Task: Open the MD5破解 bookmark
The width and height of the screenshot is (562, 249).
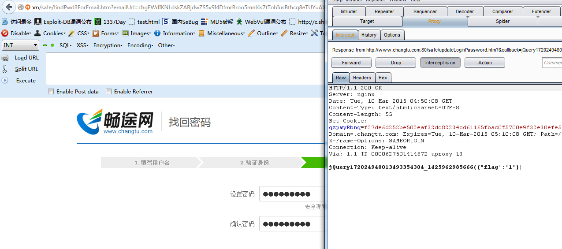Action: pyautogui.click(x=217, y=22)
